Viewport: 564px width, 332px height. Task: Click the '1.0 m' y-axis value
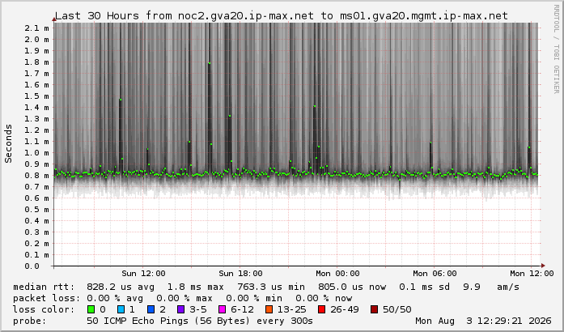(x=36, y=153)
